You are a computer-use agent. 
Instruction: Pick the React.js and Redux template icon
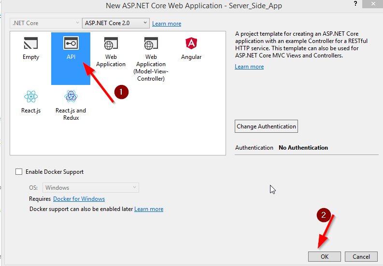tap(71, 96)
